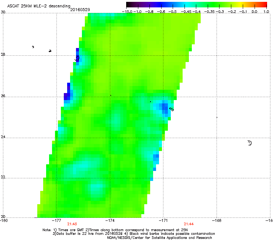This screenshot has height=240, width=273.
Task: Click the longitude label '-174'
Action: coord(110,220)
